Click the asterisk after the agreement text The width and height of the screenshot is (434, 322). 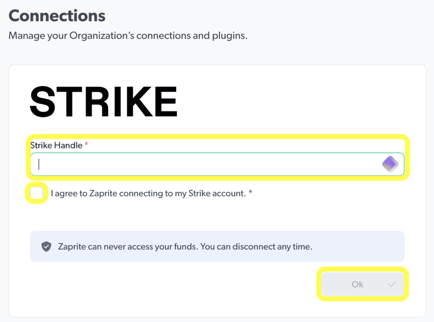pyautogui.click(x=250, y=193)
